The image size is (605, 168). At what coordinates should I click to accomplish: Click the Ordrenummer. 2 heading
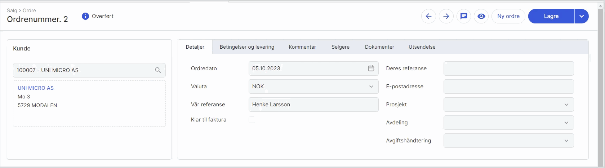click(x=37, y=19)
